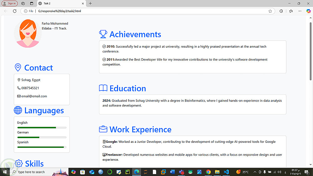Open the Favorites list icon
Viewport: 313px width, 176px height.
291,11
